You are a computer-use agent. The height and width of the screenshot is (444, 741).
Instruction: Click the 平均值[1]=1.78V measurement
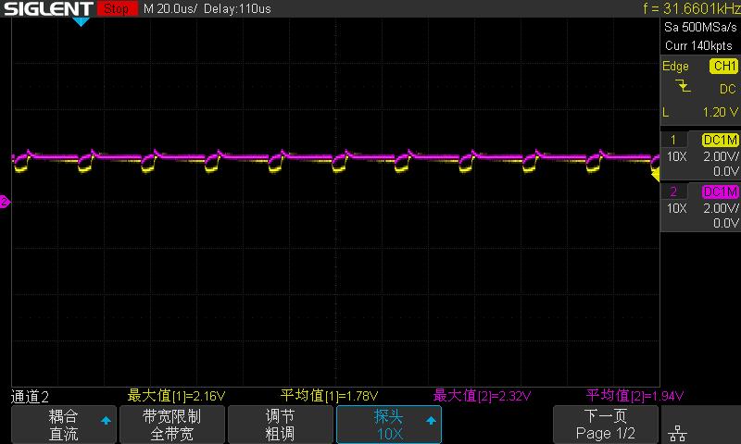pos(330,396)
